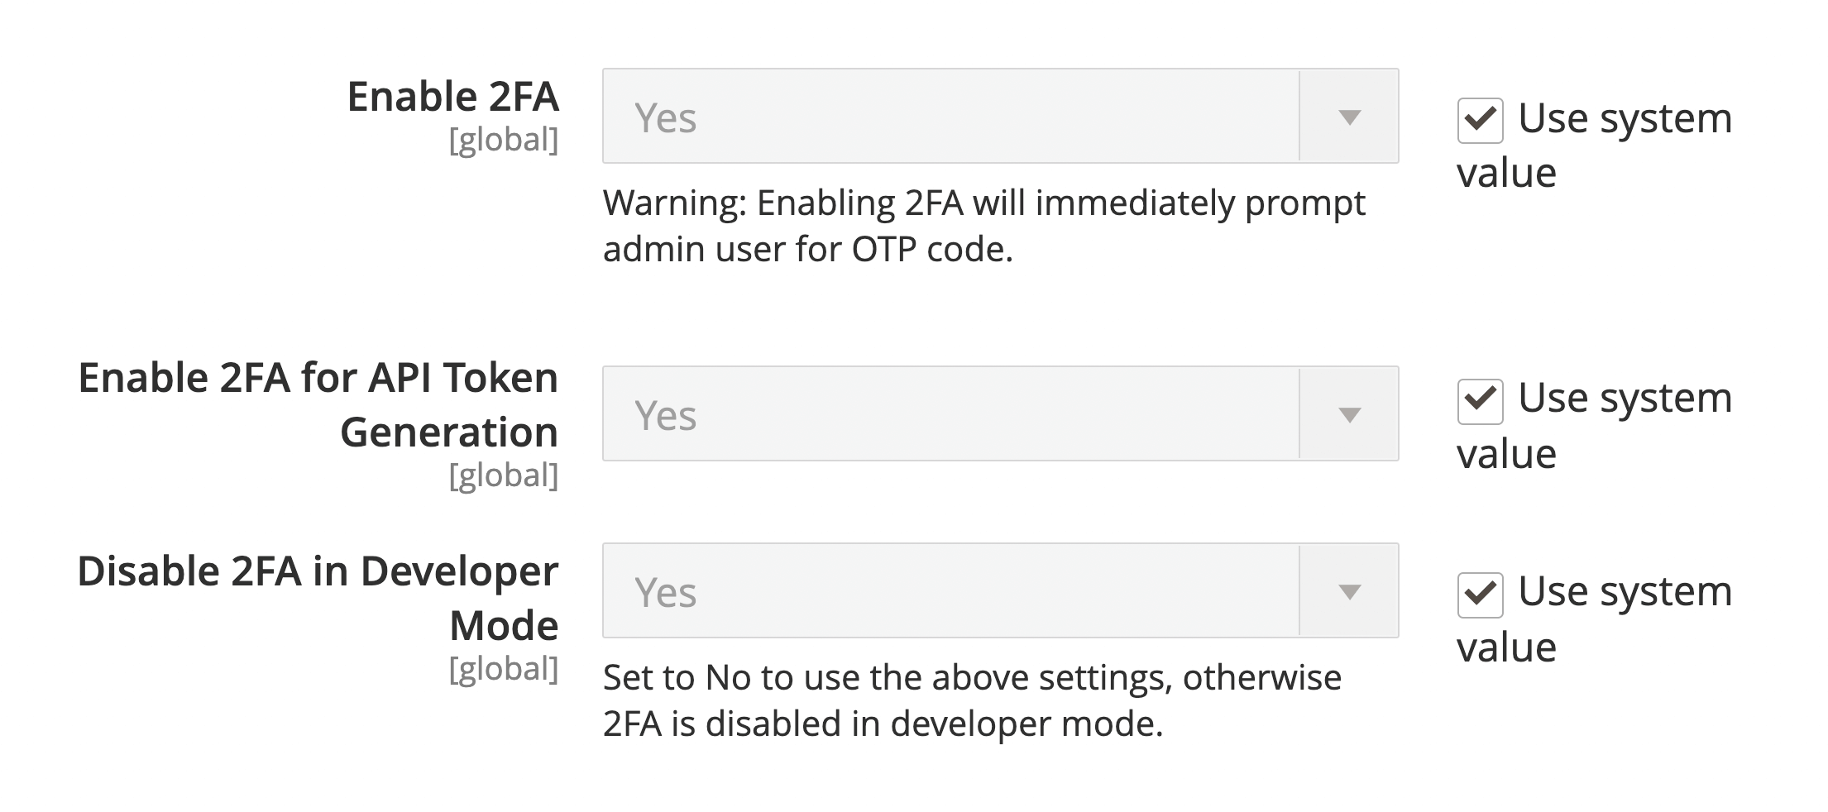Click the 'Disable 2FA in Developer Mode' label
This screenshot has height=812, width=1828.
coord(318,598)
